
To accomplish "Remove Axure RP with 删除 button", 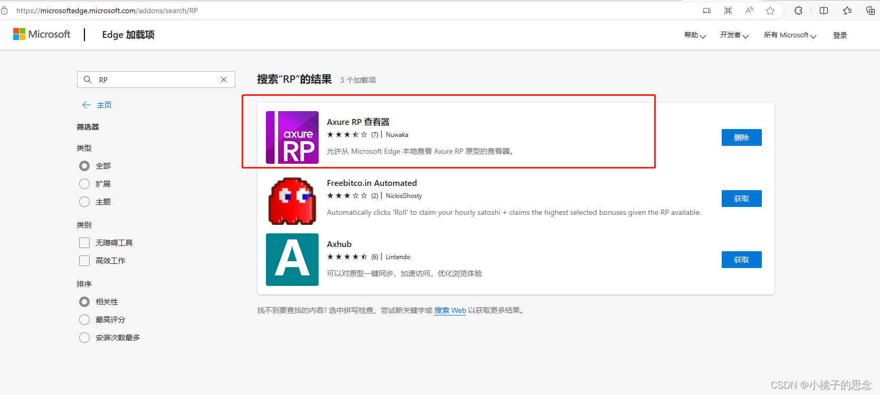I will [x=741, y=137].
